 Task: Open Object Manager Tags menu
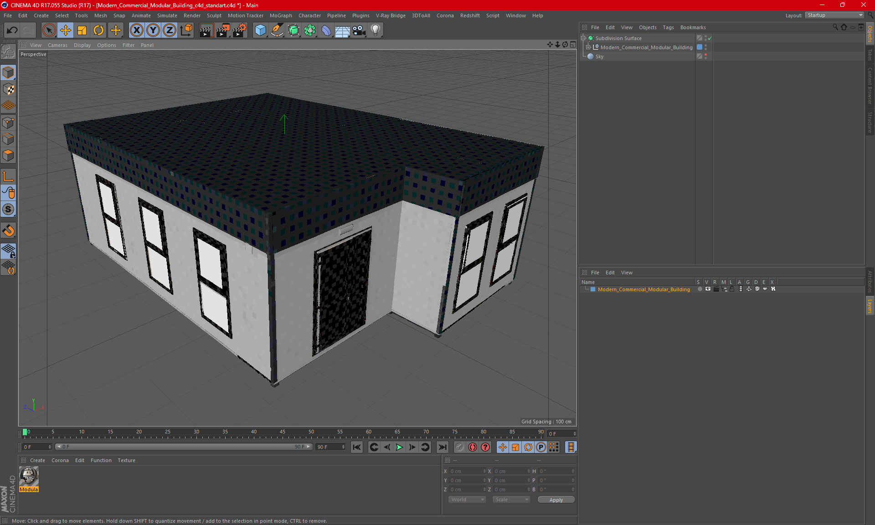pyautogui.click(x=668, y=27)
